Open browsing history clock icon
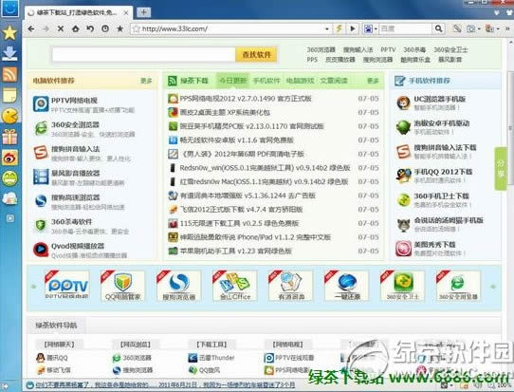The height and width of the screenshot is (392, 514). click(x=105, y=28)
